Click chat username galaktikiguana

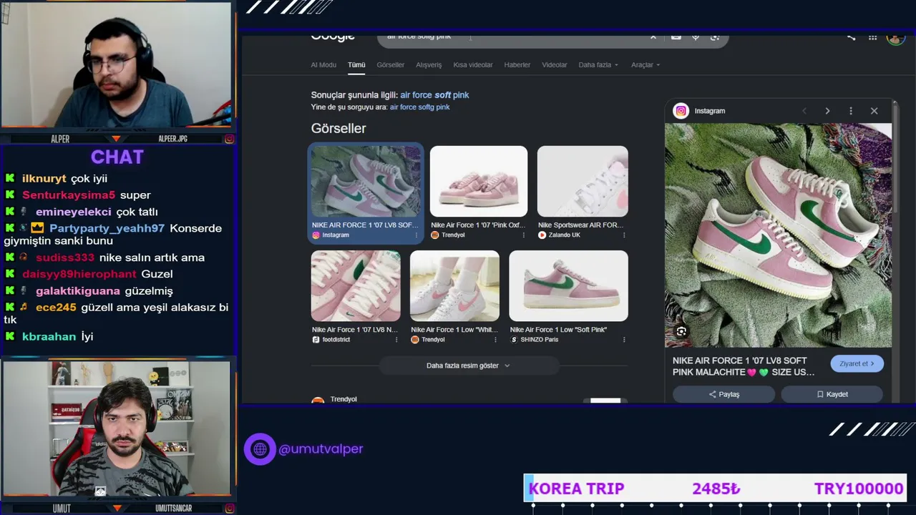(x=78, y=291)
